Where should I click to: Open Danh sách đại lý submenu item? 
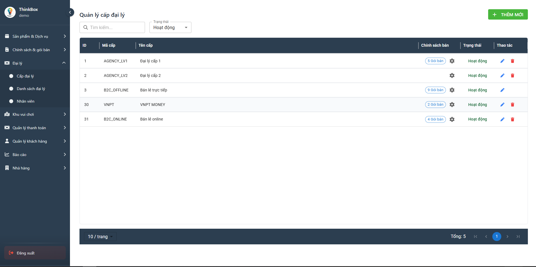pos(31,89)
